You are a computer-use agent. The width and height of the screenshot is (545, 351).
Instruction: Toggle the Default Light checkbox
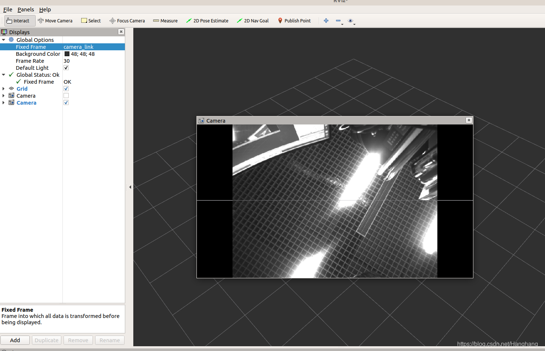[66, 68]
